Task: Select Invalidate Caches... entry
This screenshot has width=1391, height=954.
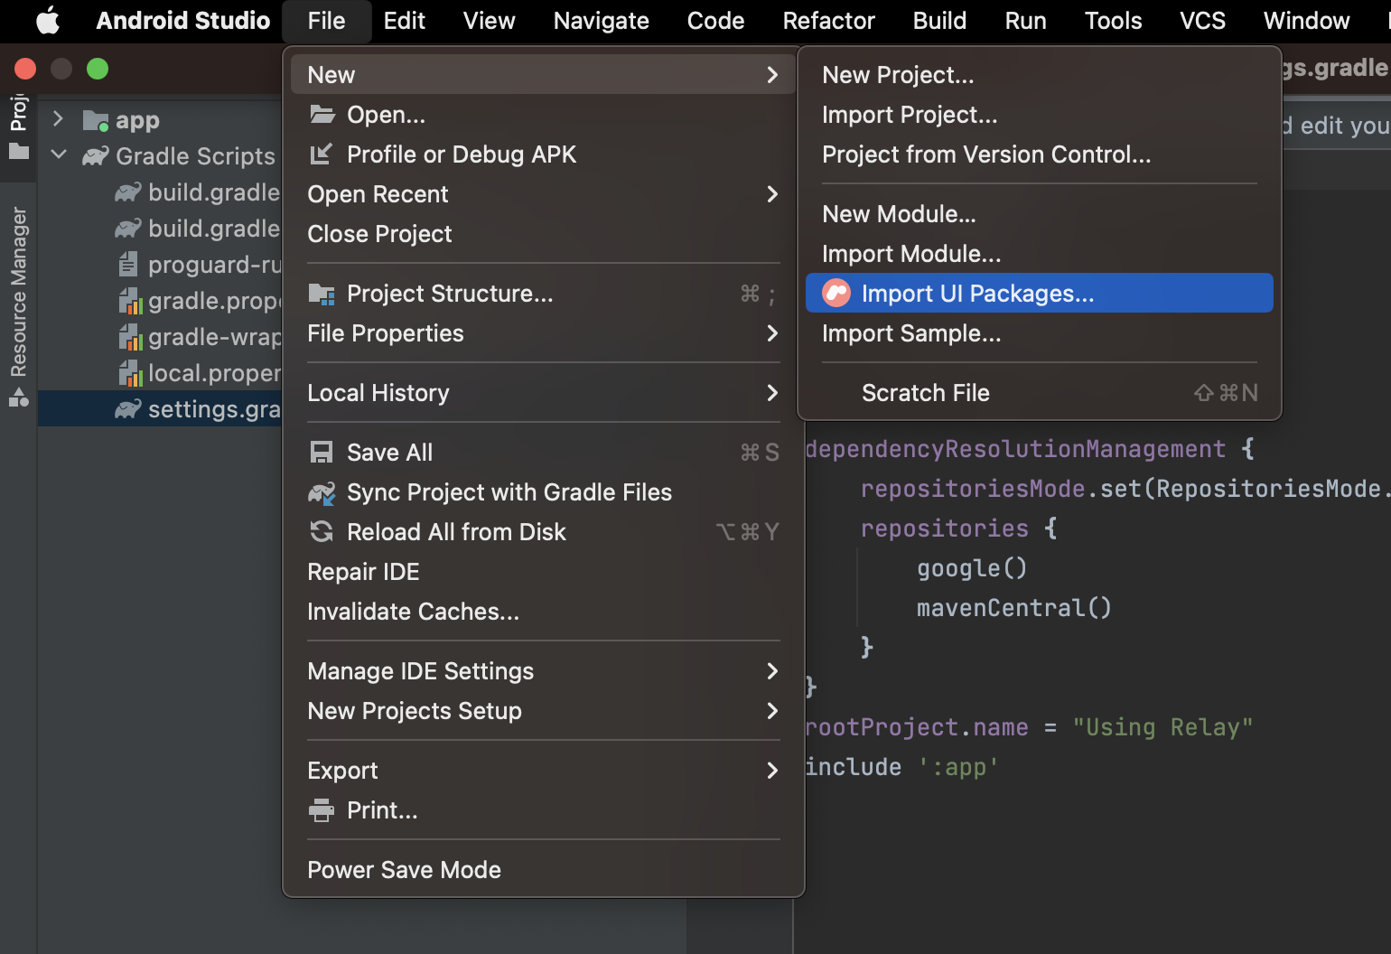Action: pos(543,612)
